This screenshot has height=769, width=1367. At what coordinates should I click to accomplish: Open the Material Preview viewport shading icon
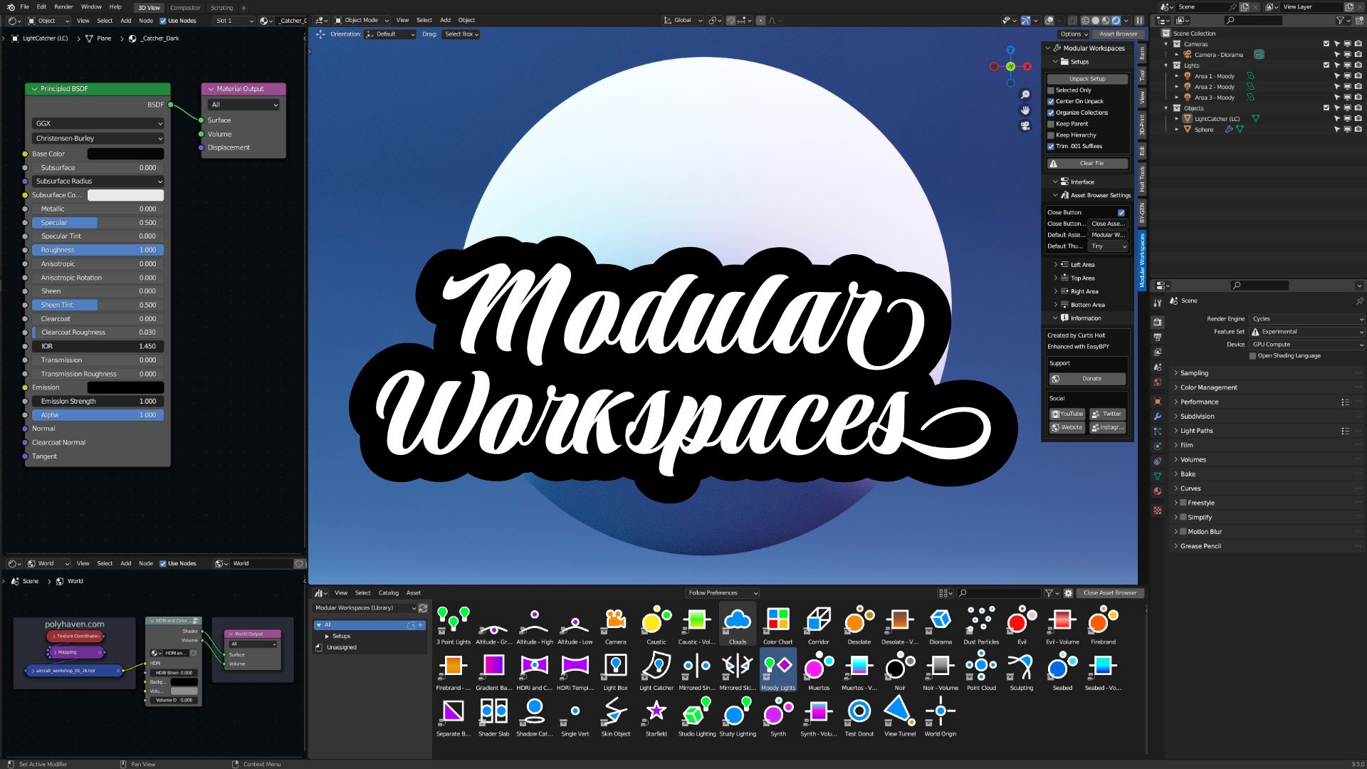[x=1106, y=20]
